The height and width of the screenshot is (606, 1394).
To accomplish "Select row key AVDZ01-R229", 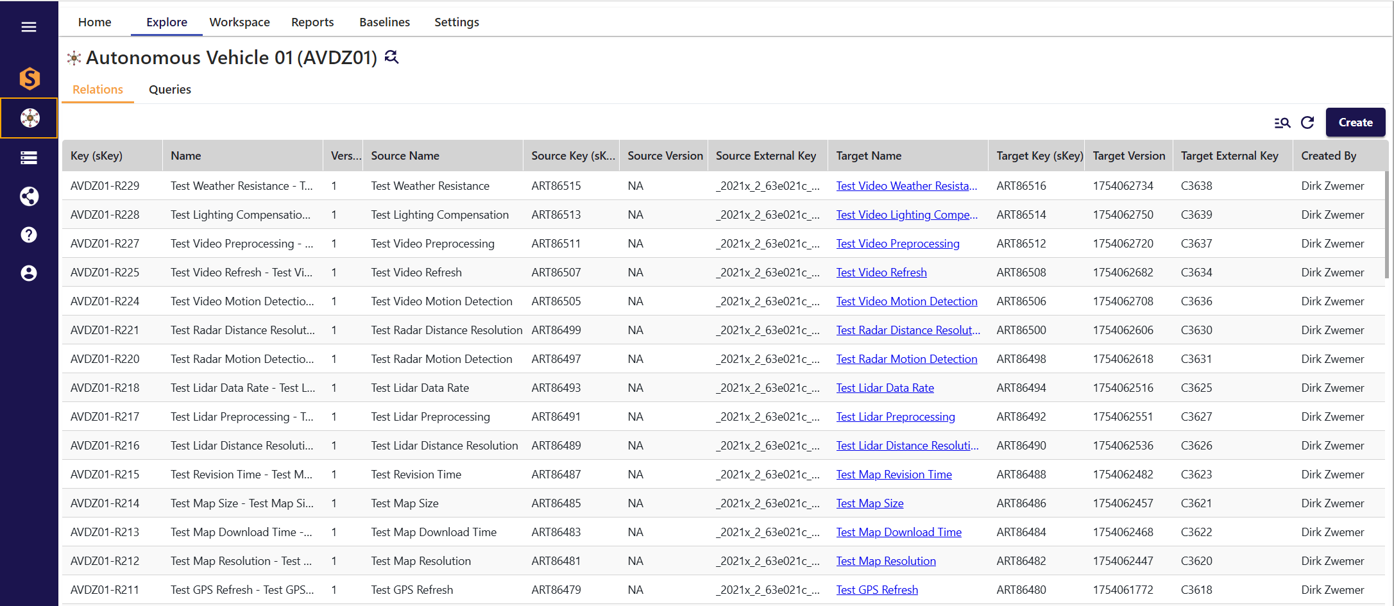I will coord(105,186).
